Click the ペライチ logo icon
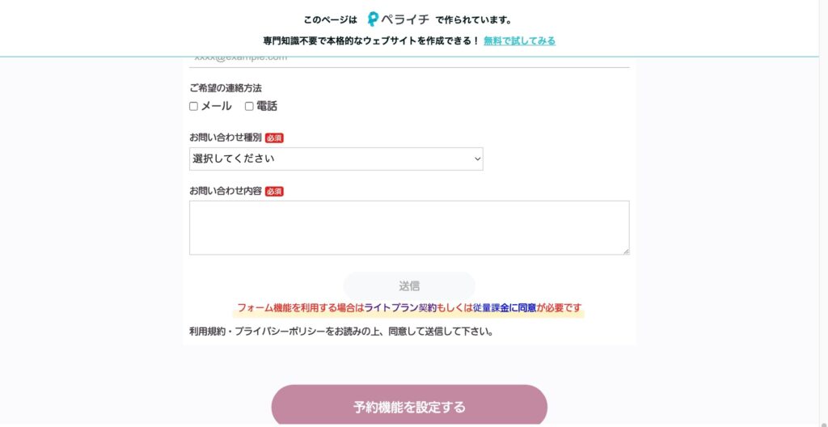This screenshot has width=828, height=427. coord(373,19)
